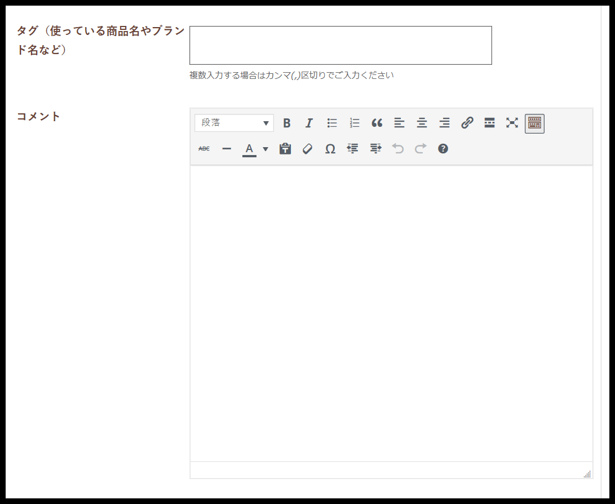Align text to the left
615x504 pixels.
coord(399,123)
